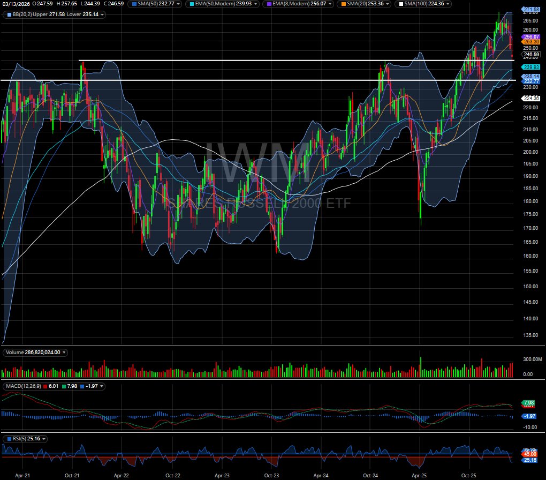Click the Oct-24 time axis label
The width and height of the screenshot is (546, 480).
click(370, 476)
